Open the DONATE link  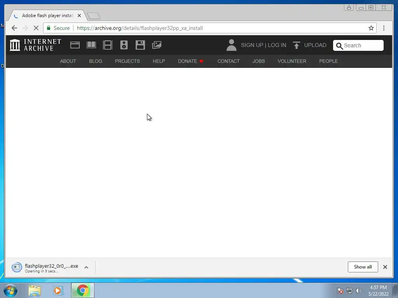point(190,61)
